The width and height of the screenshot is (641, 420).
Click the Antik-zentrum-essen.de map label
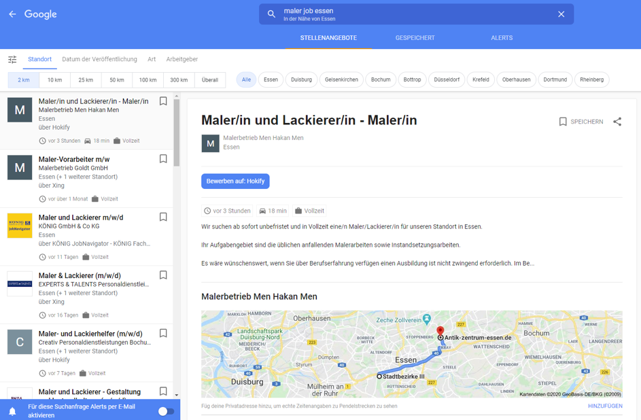(478, 338)
